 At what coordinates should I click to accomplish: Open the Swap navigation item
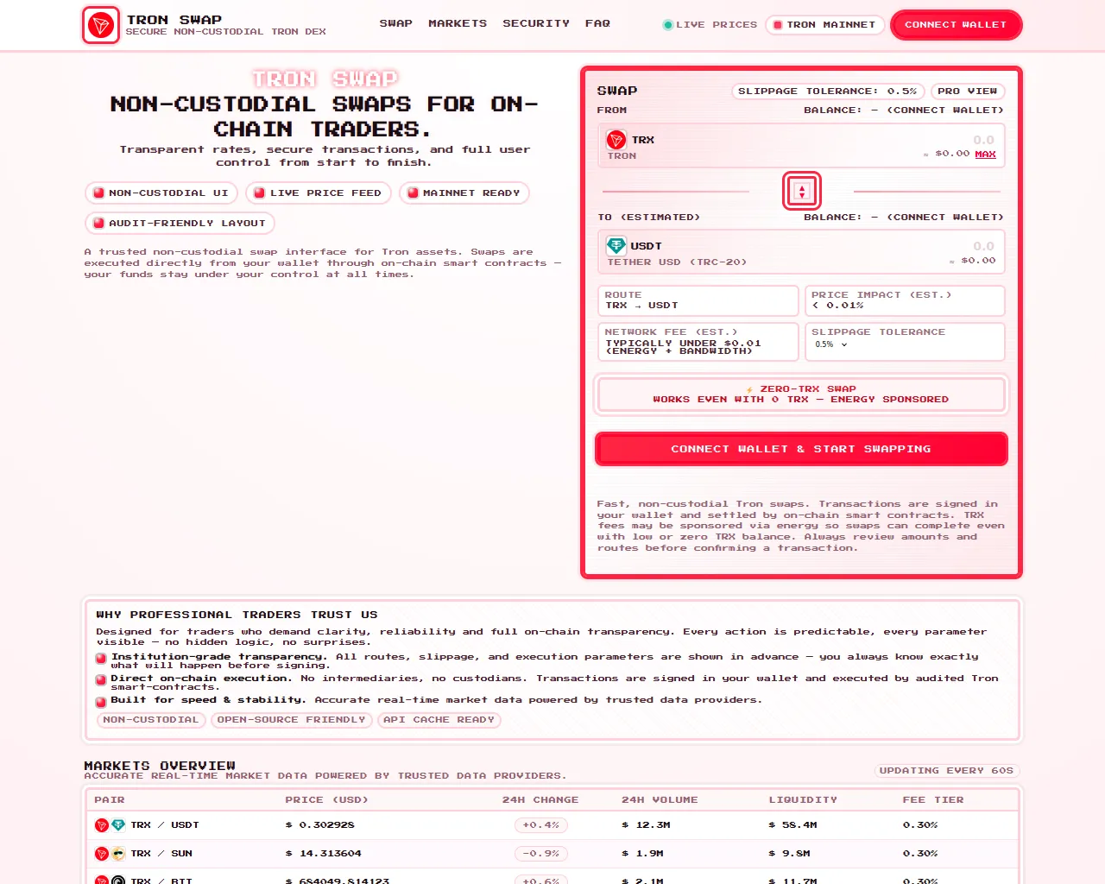(396, 23)
